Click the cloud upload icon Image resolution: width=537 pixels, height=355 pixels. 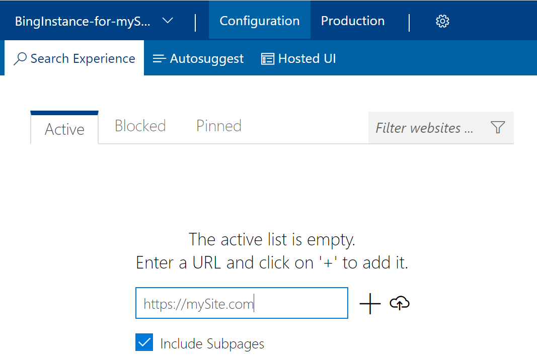(x=399, y=303)
